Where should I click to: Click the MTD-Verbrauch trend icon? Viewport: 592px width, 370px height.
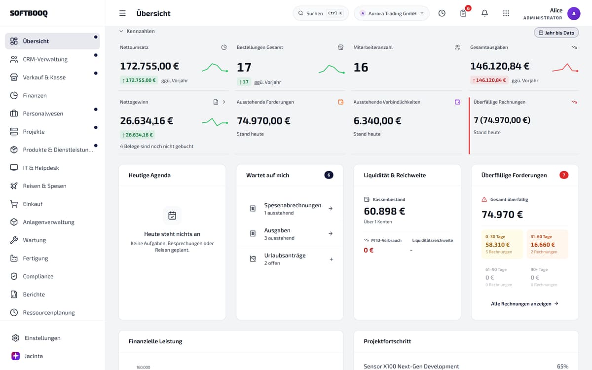pyautogui.click(x=366, y=240)
